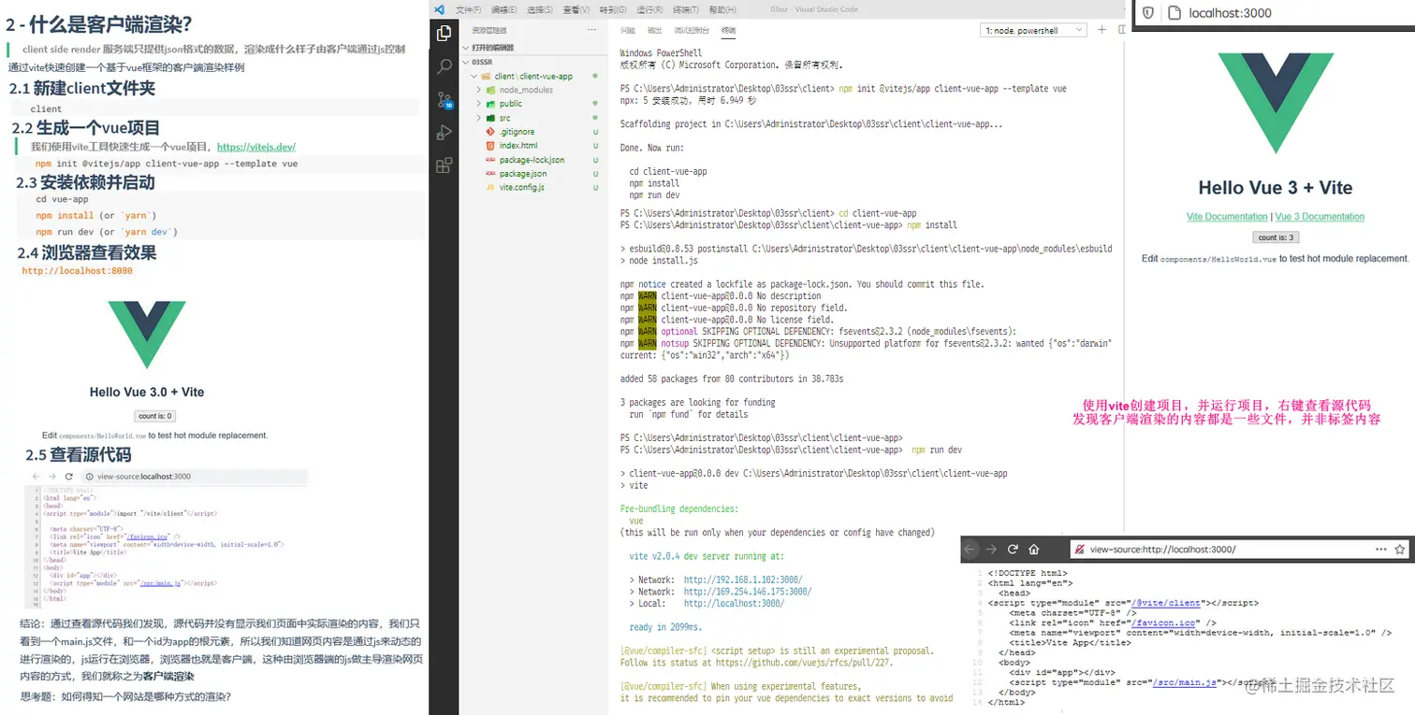Click the http://169.254.146.175:3000/ Network link in terminal

click(x=748, y=592)
